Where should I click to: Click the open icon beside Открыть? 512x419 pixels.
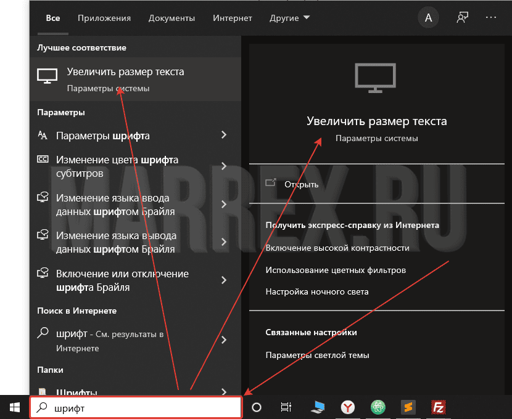coord(271,182)
